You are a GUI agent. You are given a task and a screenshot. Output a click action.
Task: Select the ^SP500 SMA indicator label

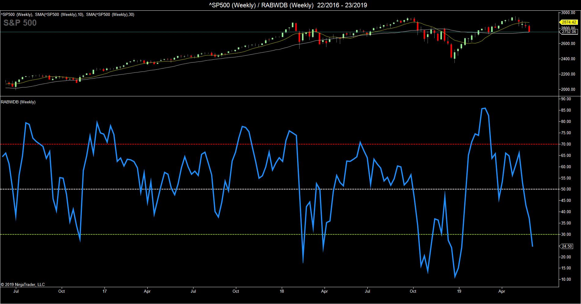(x=67, y=14)
